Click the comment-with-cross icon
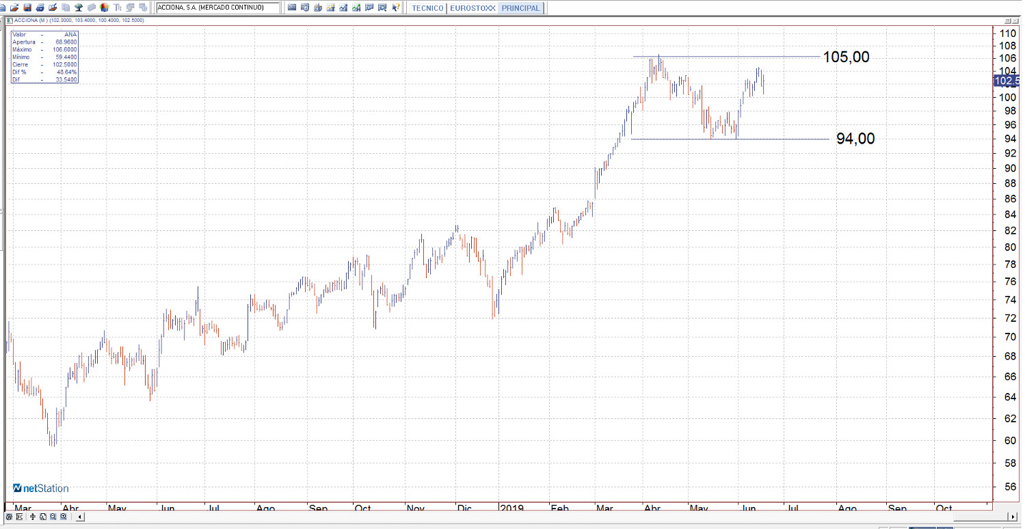This screenshot has height=529, width=1025. [382, 8]
